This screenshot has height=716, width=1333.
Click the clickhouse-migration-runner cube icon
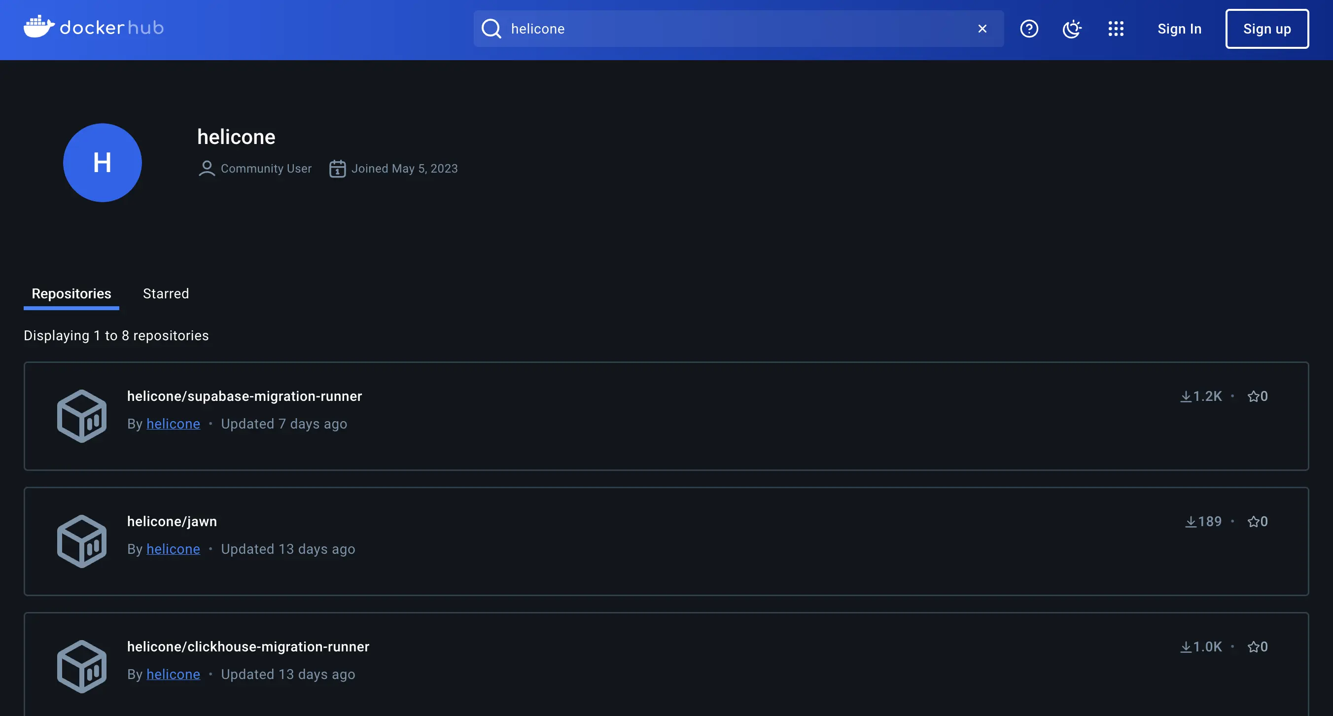click(x=82, y=666)
